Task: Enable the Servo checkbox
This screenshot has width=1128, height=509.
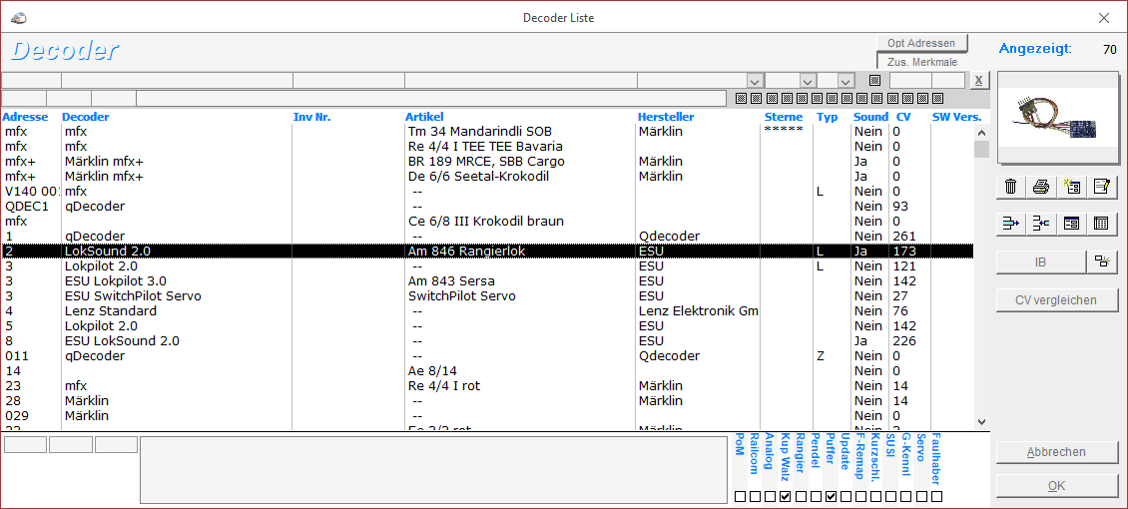Action: point(921,496)
